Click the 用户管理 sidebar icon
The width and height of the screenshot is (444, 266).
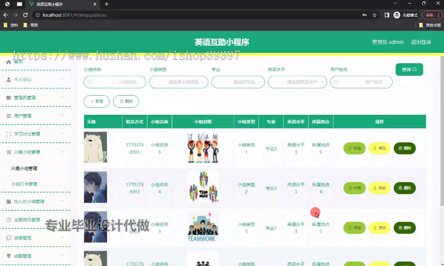click(8, 116)
